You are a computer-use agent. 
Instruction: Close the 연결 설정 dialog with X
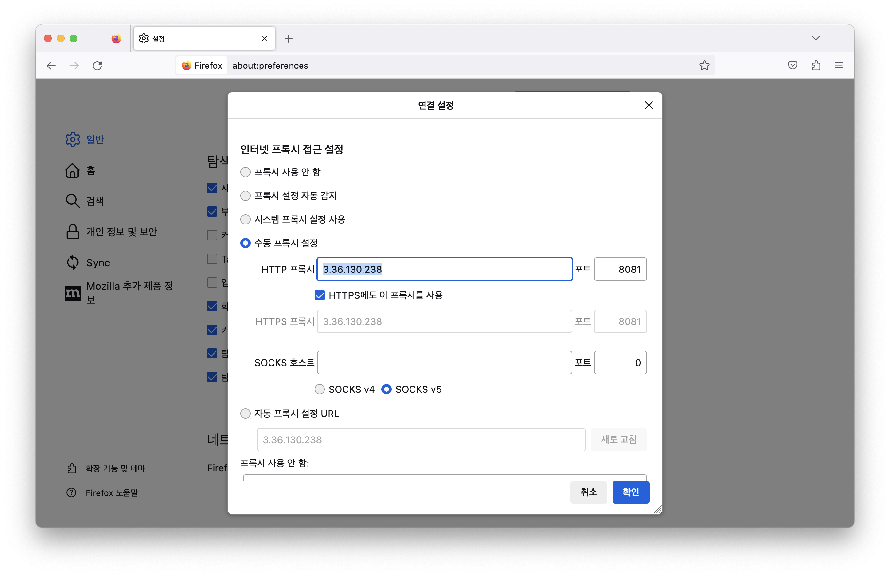(649, 105)
